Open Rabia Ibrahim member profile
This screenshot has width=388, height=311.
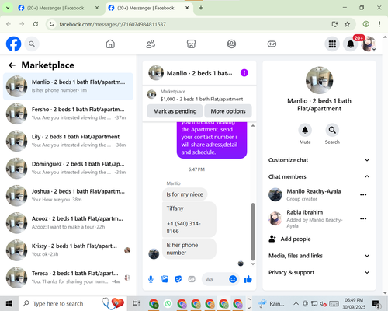[305, 212]
